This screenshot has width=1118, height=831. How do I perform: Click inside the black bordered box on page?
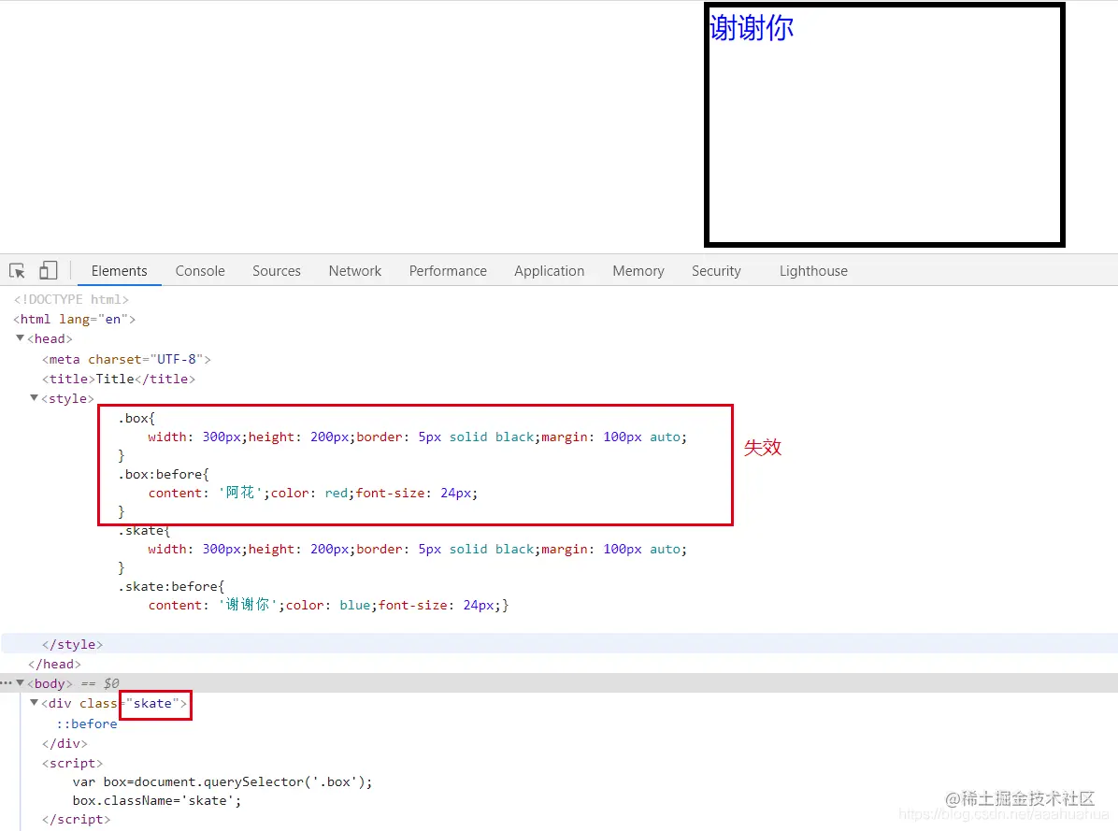coord(884,125)
